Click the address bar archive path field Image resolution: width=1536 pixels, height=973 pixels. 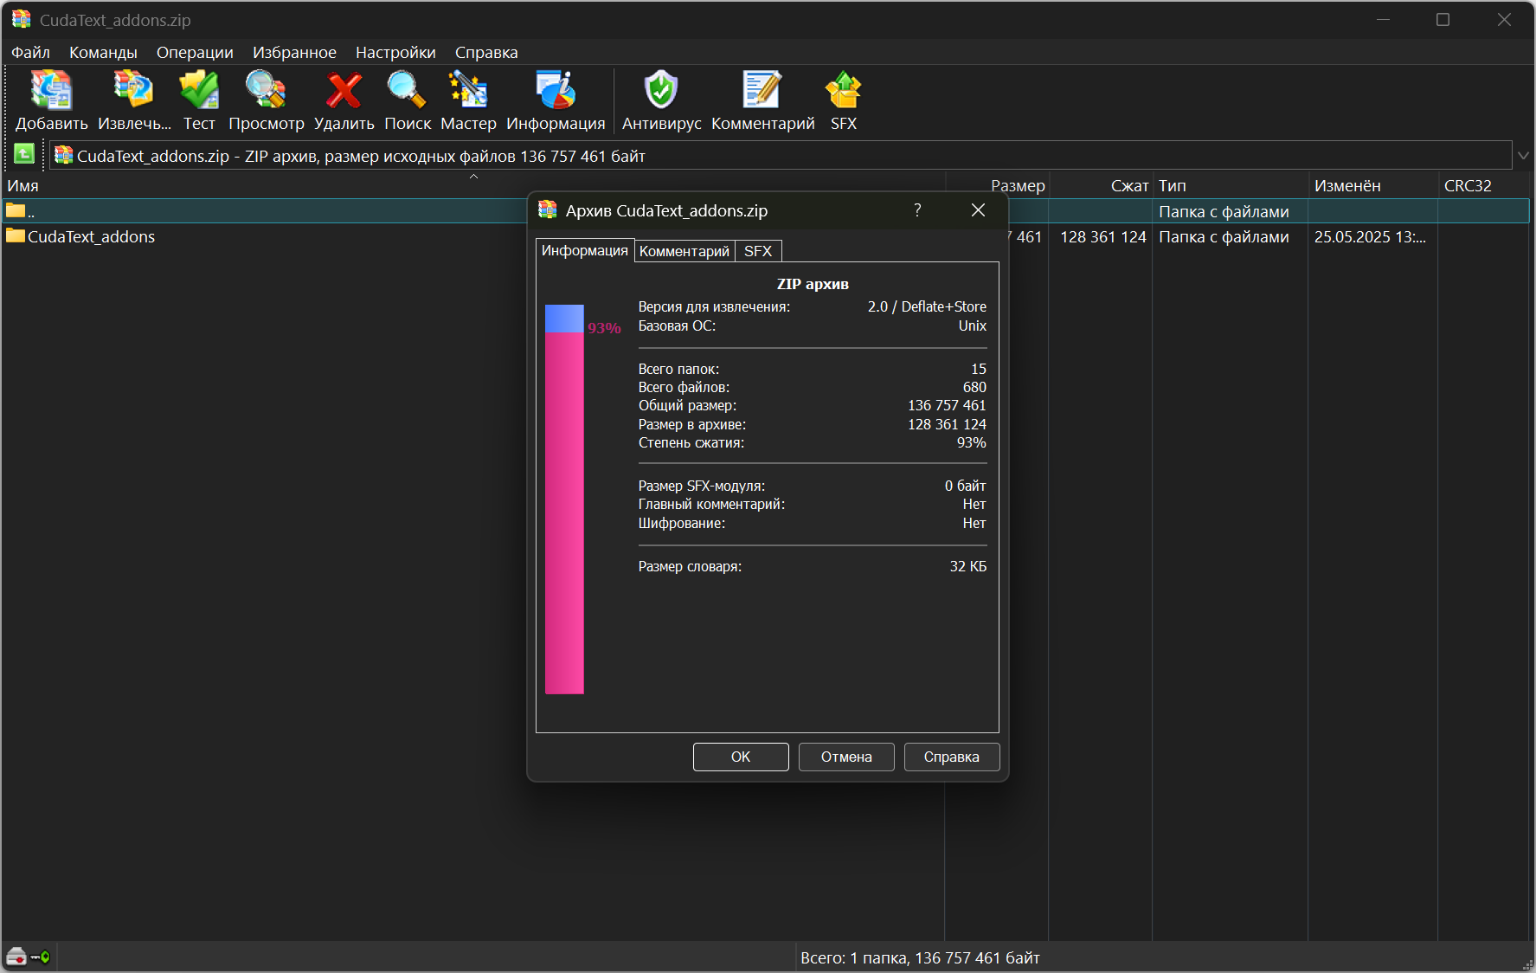[781, 156]
